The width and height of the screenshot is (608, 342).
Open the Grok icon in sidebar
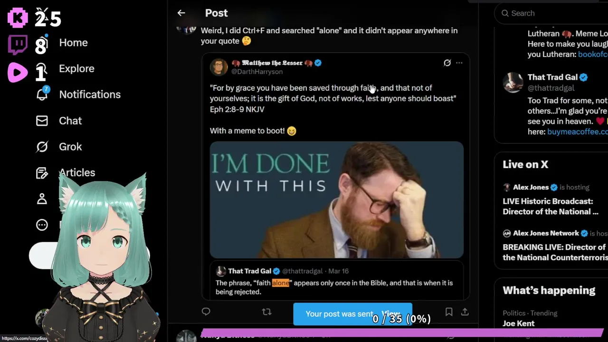pyautogui.click(x=42, y=147)
